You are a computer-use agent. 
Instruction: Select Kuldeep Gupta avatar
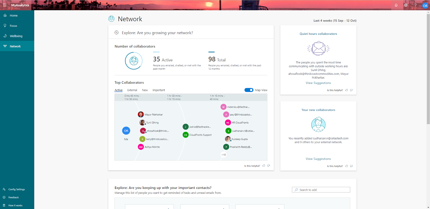click(228, 139)
